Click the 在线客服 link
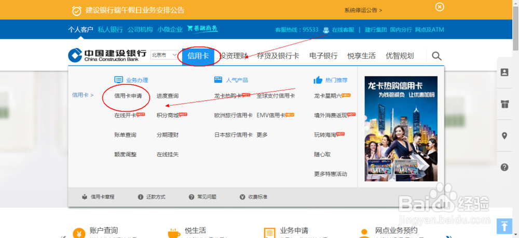This screenshot has width=519, height=238. (x=343, y=29)
